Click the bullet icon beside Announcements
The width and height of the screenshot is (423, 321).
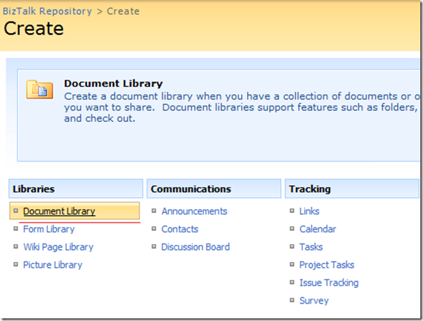click(x=155, y=212)
